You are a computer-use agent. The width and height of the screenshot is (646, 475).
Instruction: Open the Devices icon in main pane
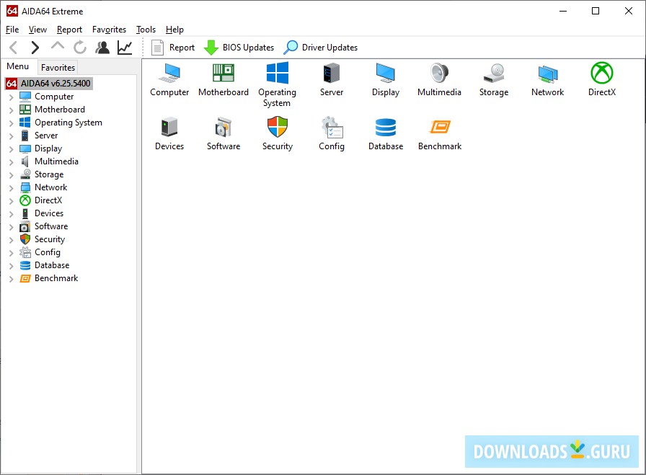169,127
